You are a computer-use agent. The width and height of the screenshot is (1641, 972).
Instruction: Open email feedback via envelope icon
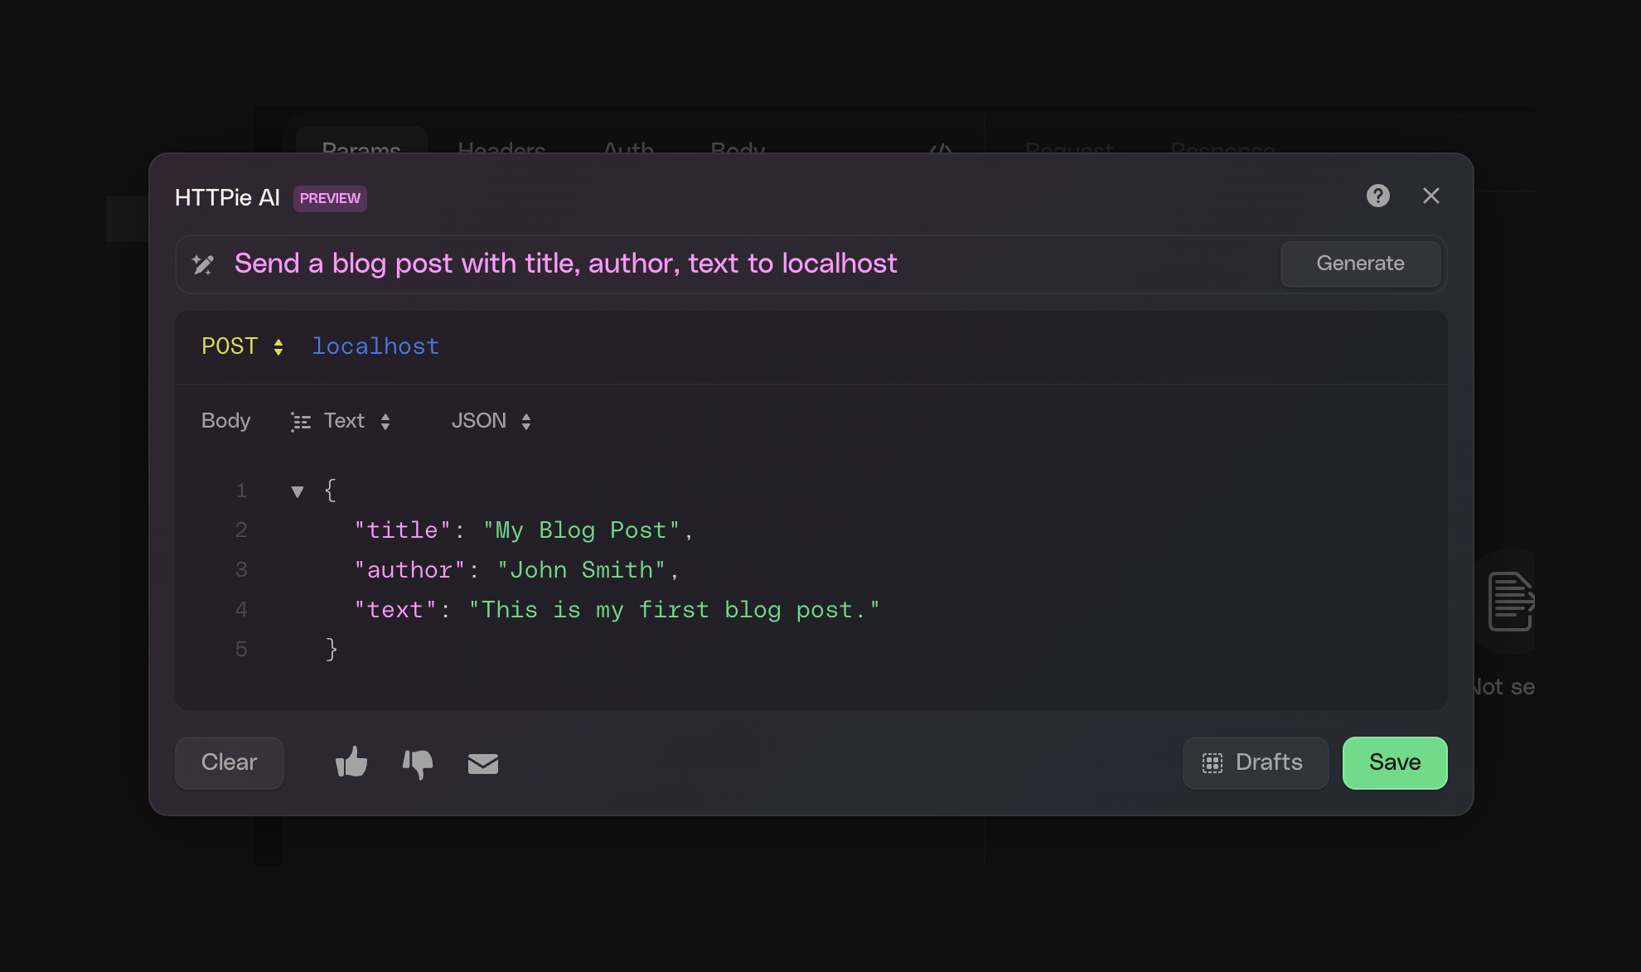coord(483,763)
